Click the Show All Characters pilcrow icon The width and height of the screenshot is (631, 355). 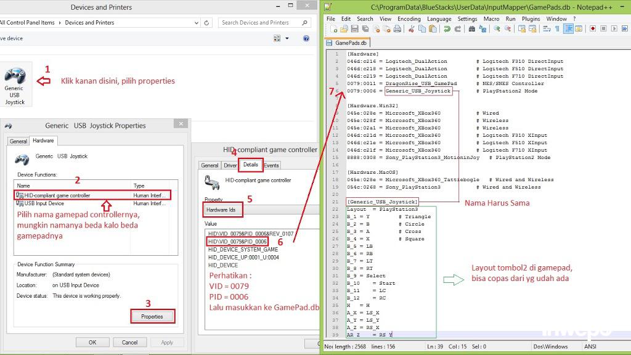coord(557,29)
